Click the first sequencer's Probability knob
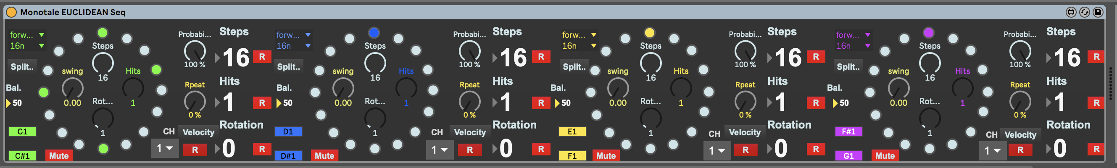 point(195,51)
